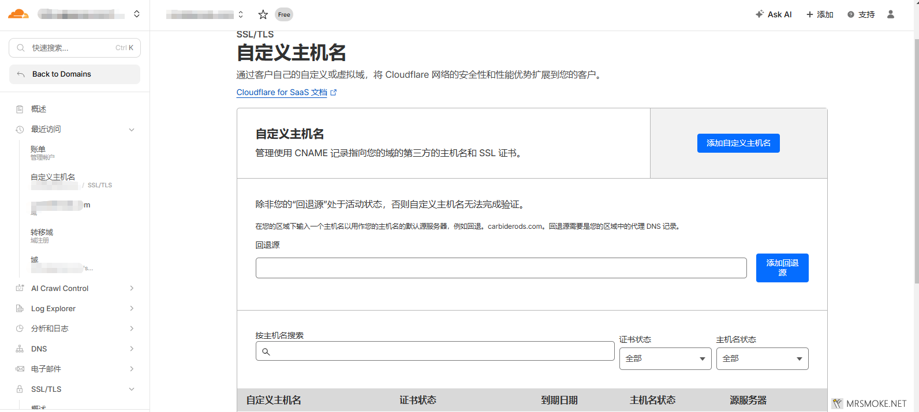Star this domain as favorite
This screenshot has width=919, height=412.
[263, 14]
